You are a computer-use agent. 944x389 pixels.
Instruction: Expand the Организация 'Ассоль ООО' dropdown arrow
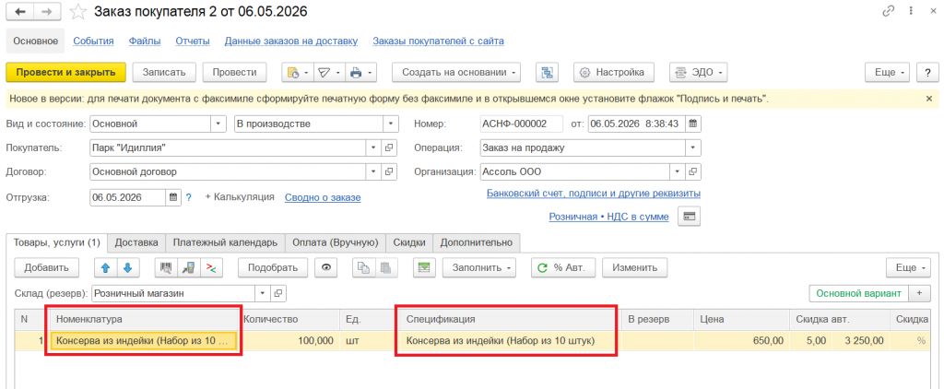[x=678, y=172]
